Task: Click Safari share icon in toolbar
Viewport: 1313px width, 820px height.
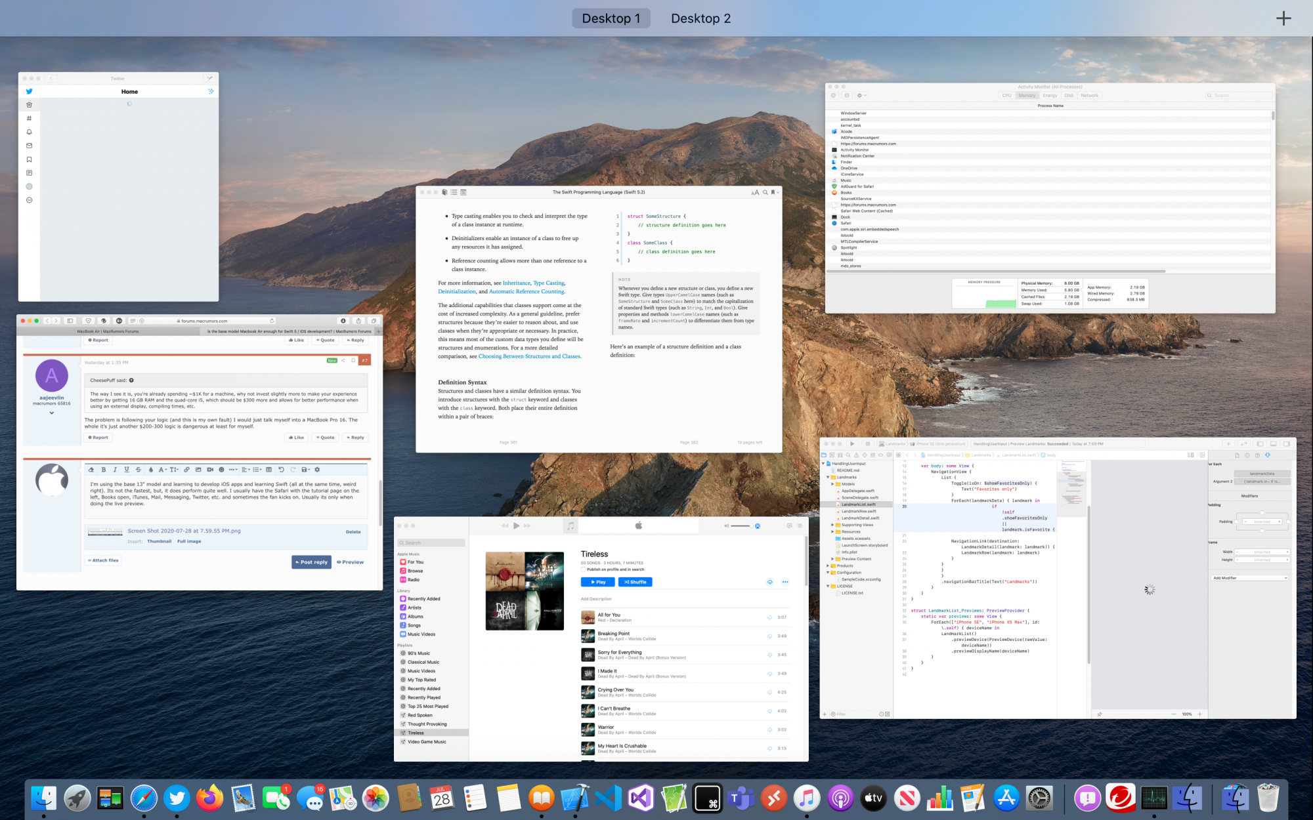Action: (x=358, y=321)
